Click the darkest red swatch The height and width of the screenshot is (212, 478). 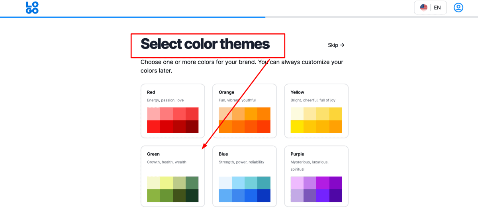(192, 127)
